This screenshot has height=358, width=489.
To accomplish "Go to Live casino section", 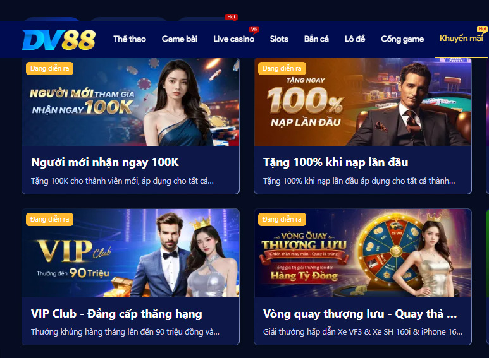I will pyautogui.click(x=233, y=39).
